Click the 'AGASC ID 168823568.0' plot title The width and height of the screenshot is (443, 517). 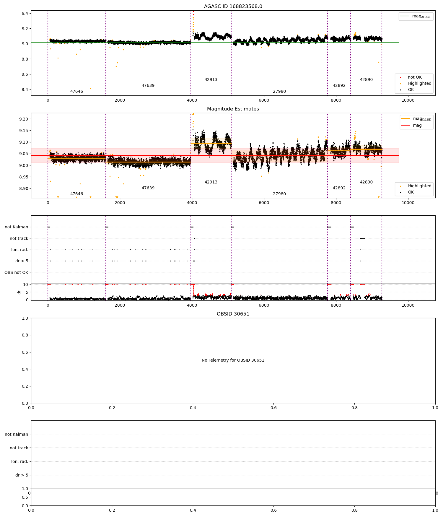(233, 6)
